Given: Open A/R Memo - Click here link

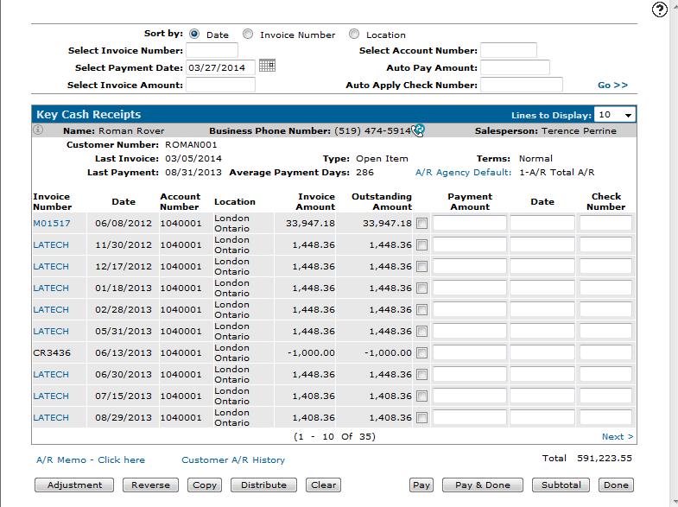Looking at the screenshot, I should 91,460.
